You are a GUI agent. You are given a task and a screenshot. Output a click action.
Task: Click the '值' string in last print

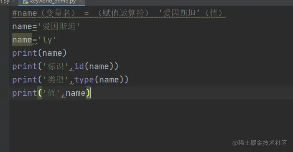pos(51,93)
